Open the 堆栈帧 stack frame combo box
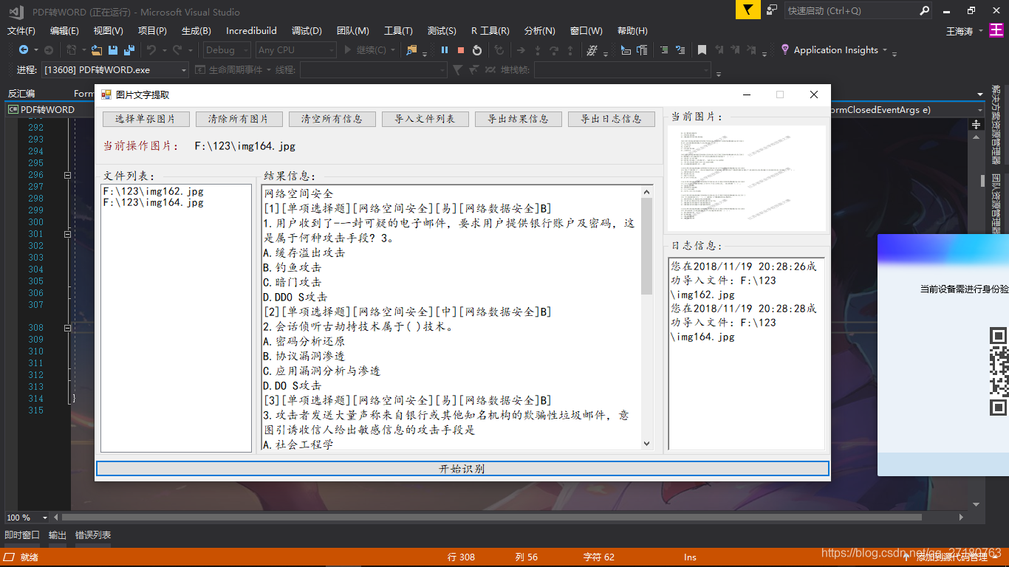Viewport: 1009px width, 567px height. tap(623, 69)
